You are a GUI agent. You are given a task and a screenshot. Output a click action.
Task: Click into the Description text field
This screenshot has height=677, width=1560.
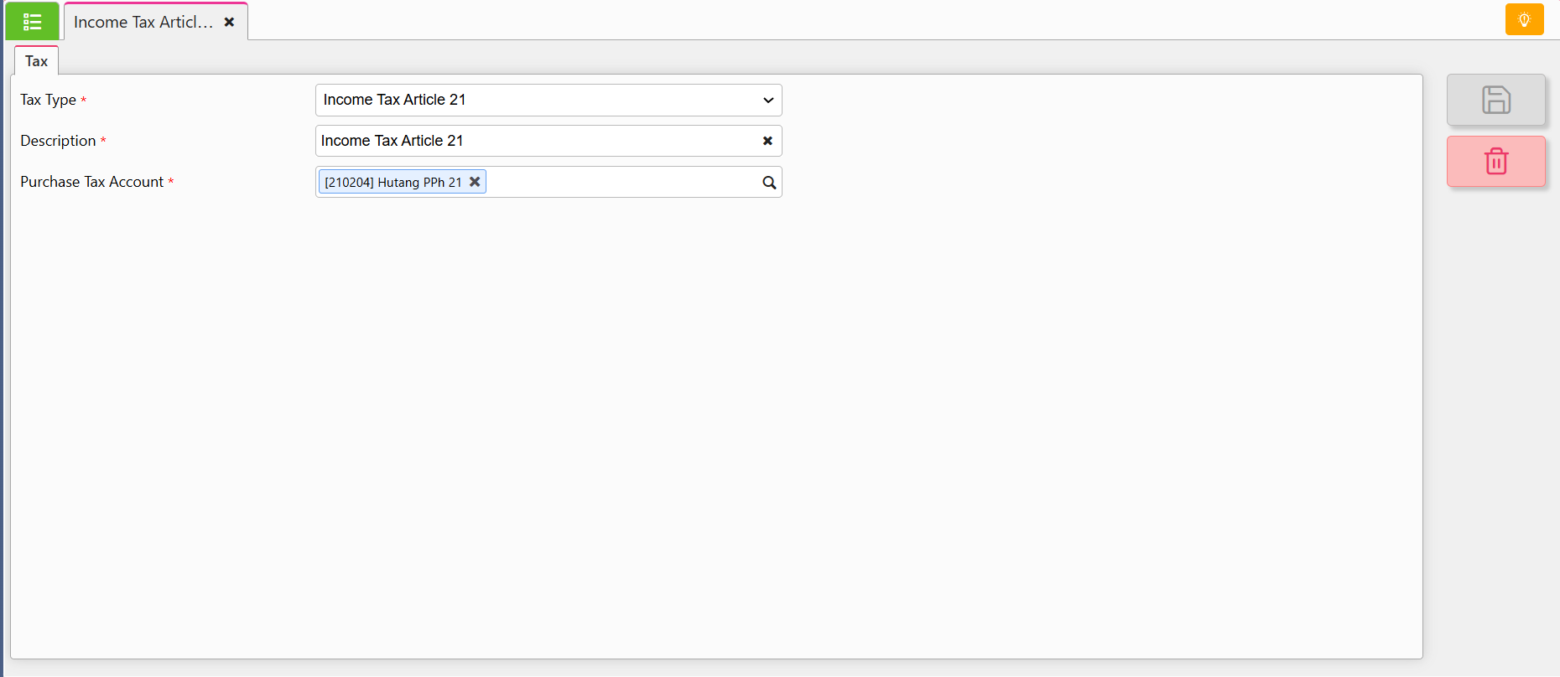[537, 141]
